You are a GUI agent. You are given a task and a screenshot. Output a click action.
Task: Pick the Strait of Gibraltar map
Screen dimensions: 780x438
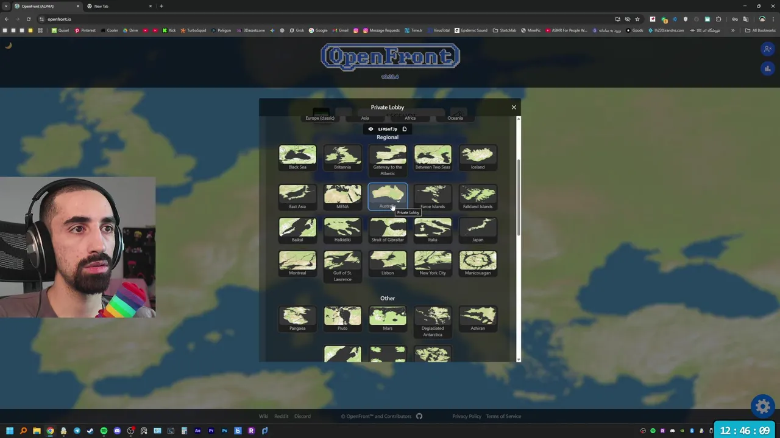388,231
